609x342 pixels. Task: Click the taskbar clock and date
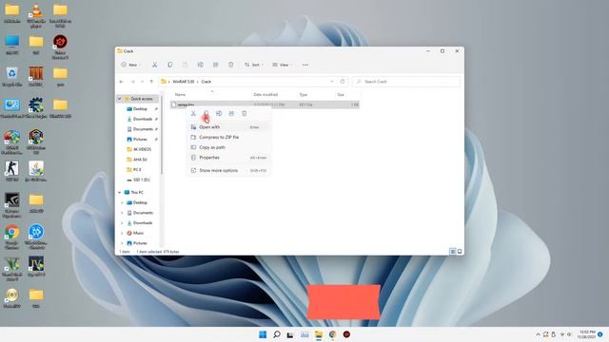point(587,334)
